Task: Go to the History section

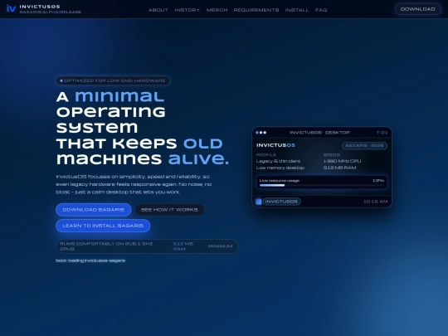Action: click(187, 10)
